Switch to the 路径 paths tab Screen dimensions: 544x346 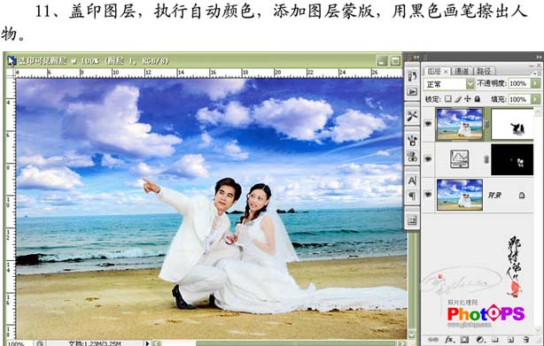pos(484,72)
